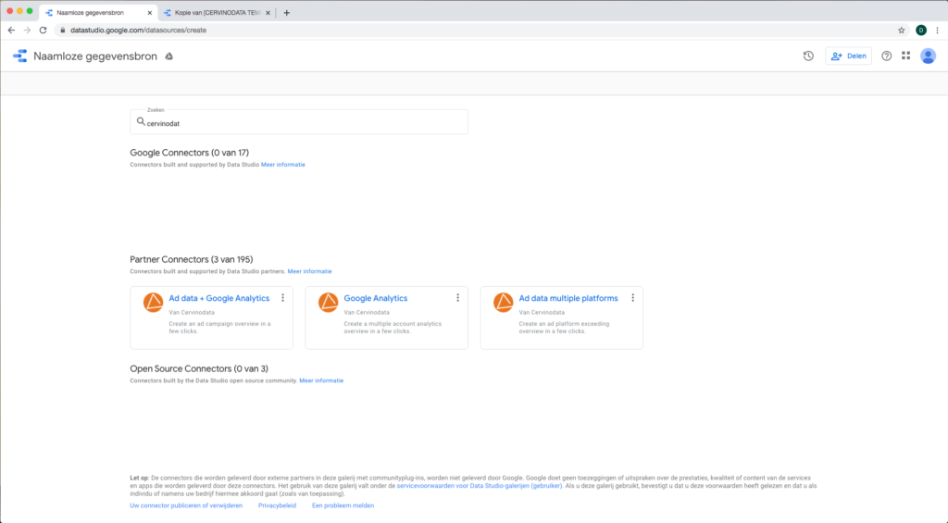The image size is (948, 523).
Task: Open the Google apps grid icon
Action: [905, 56]
